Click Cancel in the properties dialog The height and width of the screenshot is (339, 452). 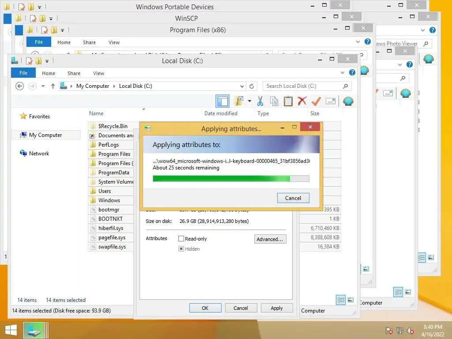pyautogui.click(x=241, y=308)
